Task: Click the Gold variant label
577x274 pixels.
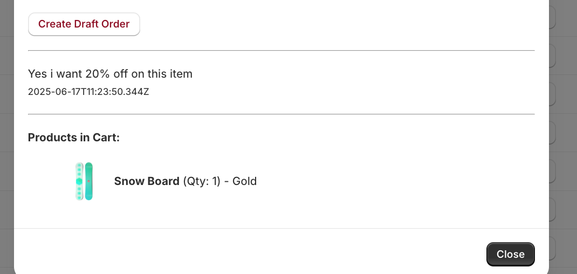Action: click(x=244, y=181)
